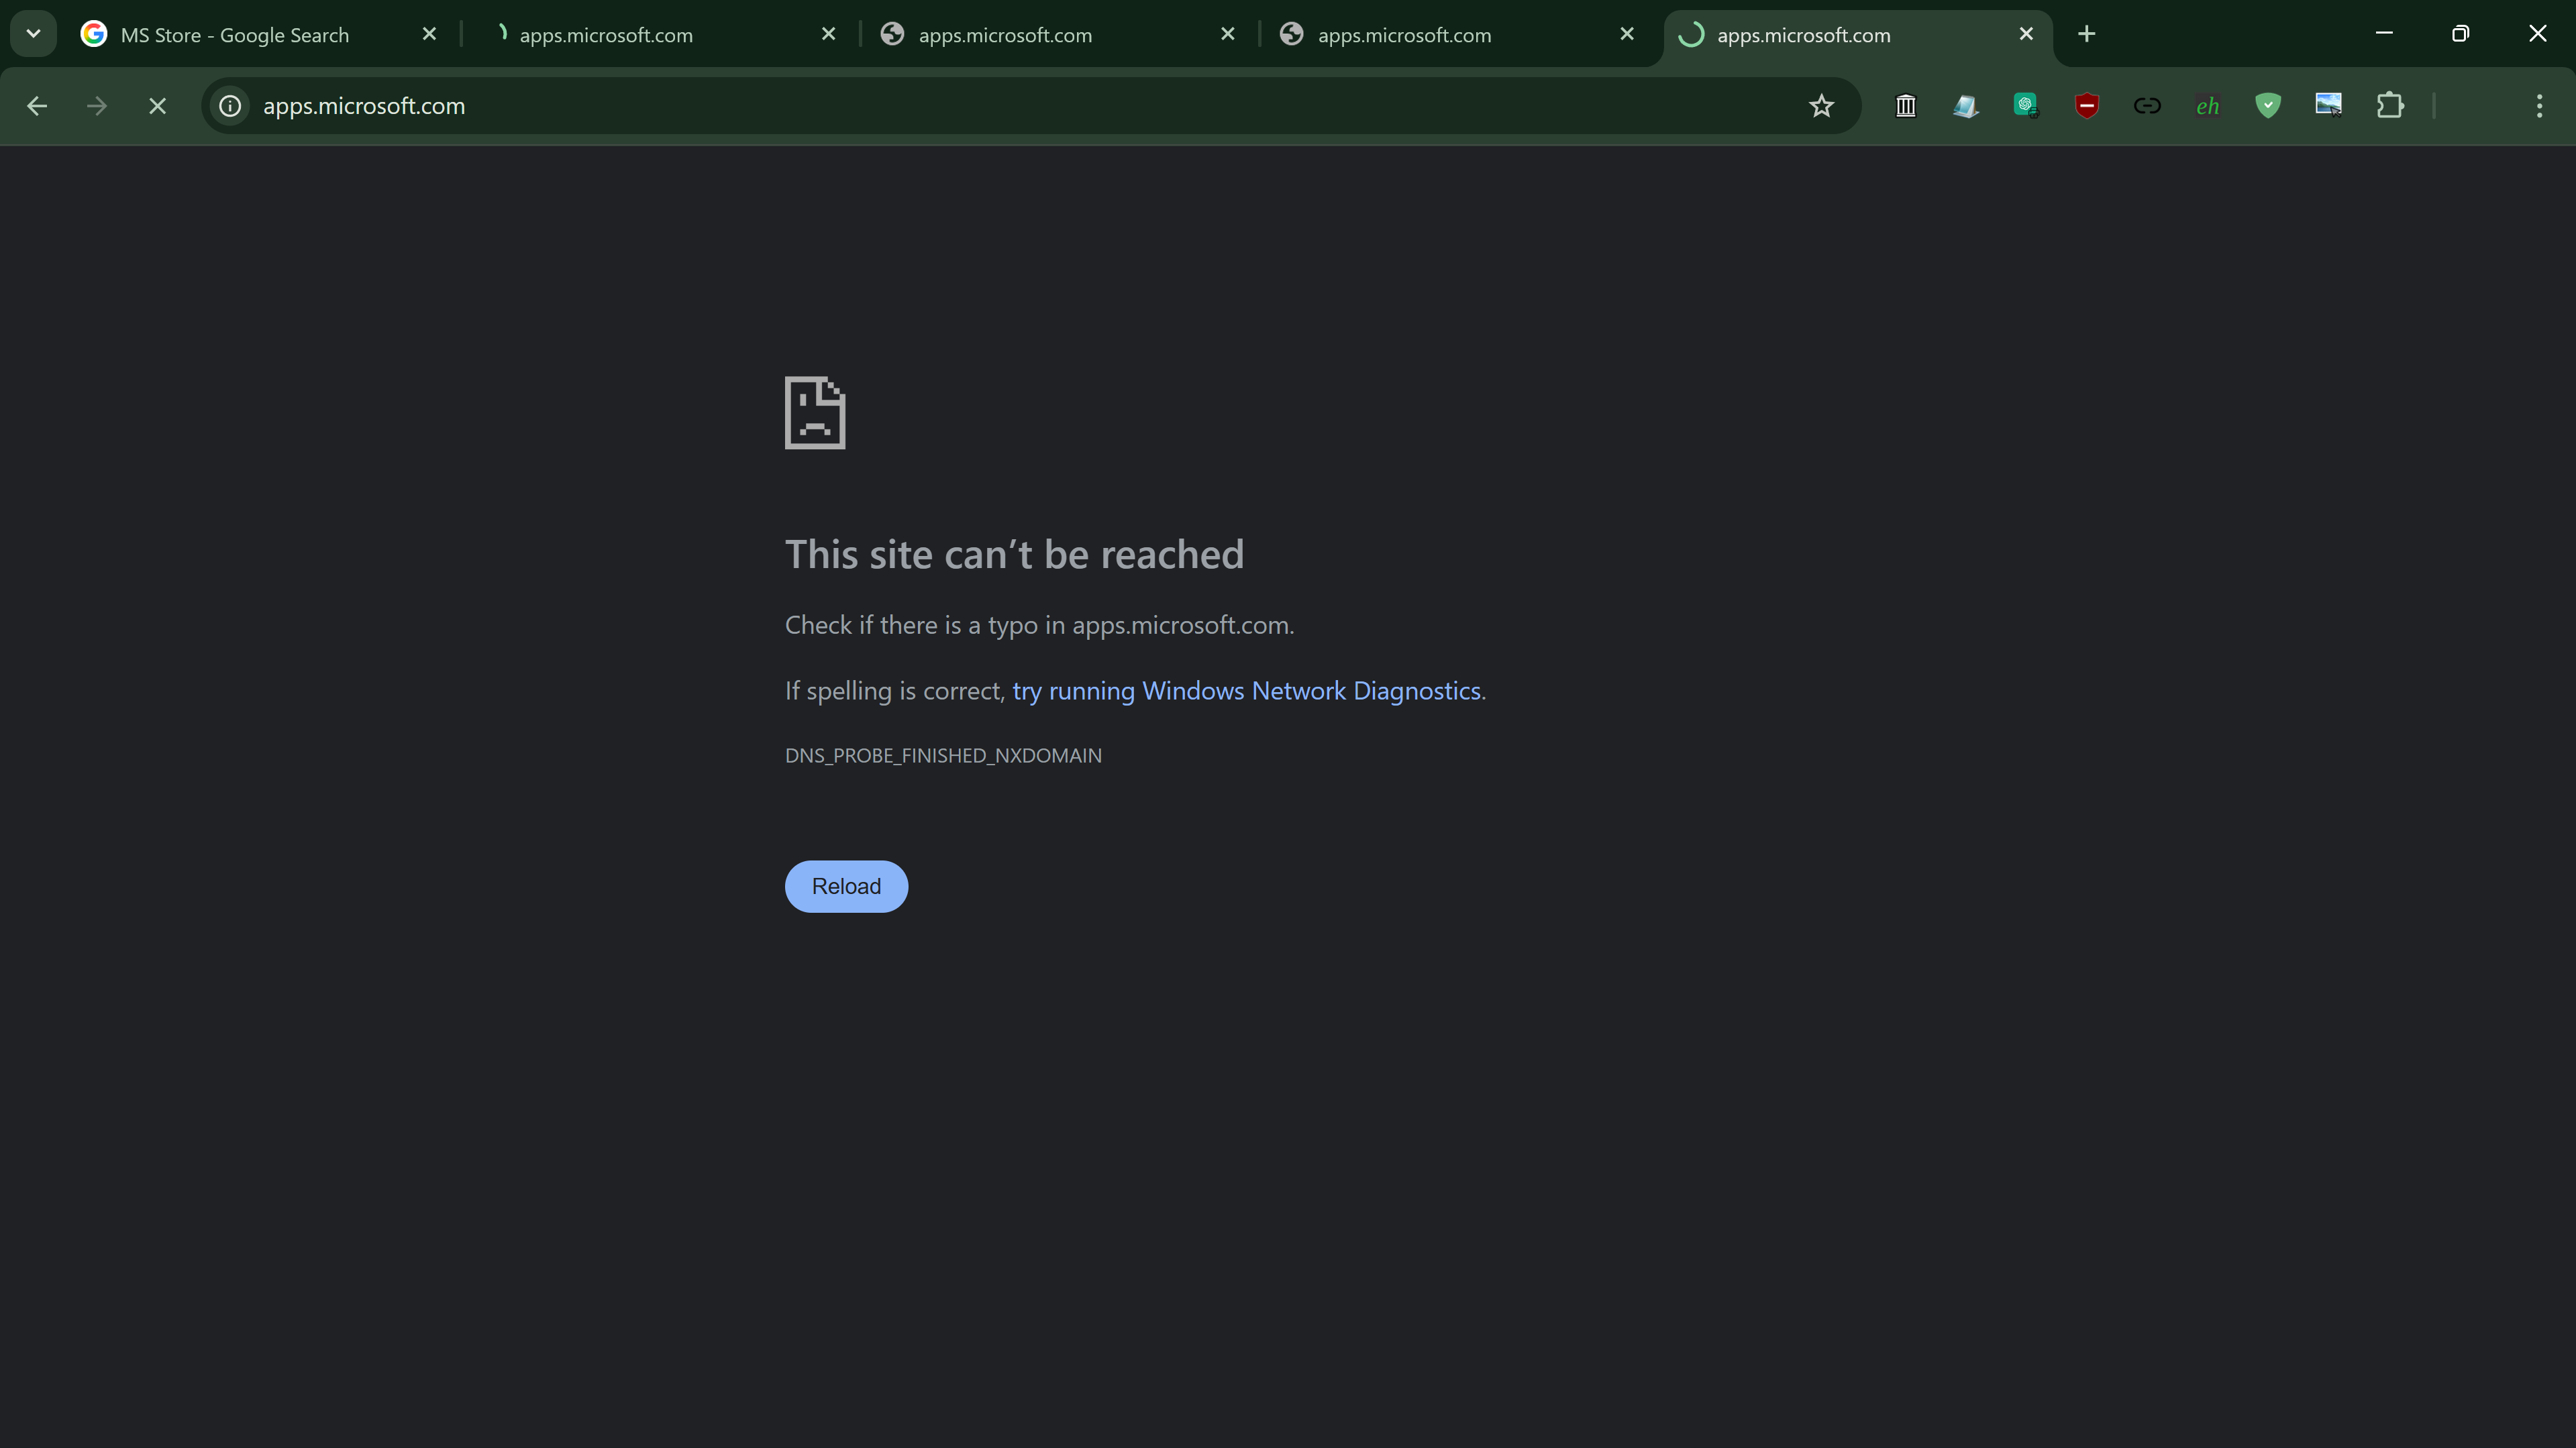
Task: Open the ChatGPT extension popup
Action: pyautogui.click(x=2026, y=106)
